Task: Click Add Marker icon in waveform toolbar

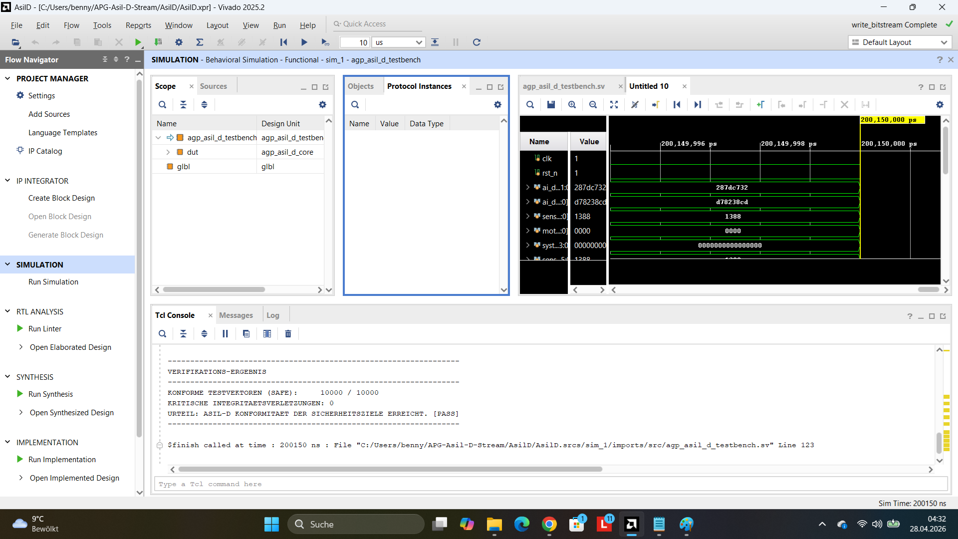Action: click(760, 105)
